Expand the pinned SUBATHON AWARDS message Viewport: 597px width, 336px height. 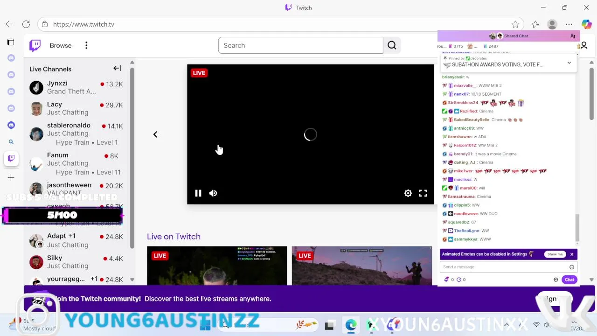[569, 63]
